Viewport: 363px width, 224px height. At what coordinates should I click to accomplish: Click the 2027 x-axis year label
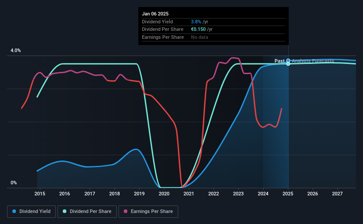(337, 194)
